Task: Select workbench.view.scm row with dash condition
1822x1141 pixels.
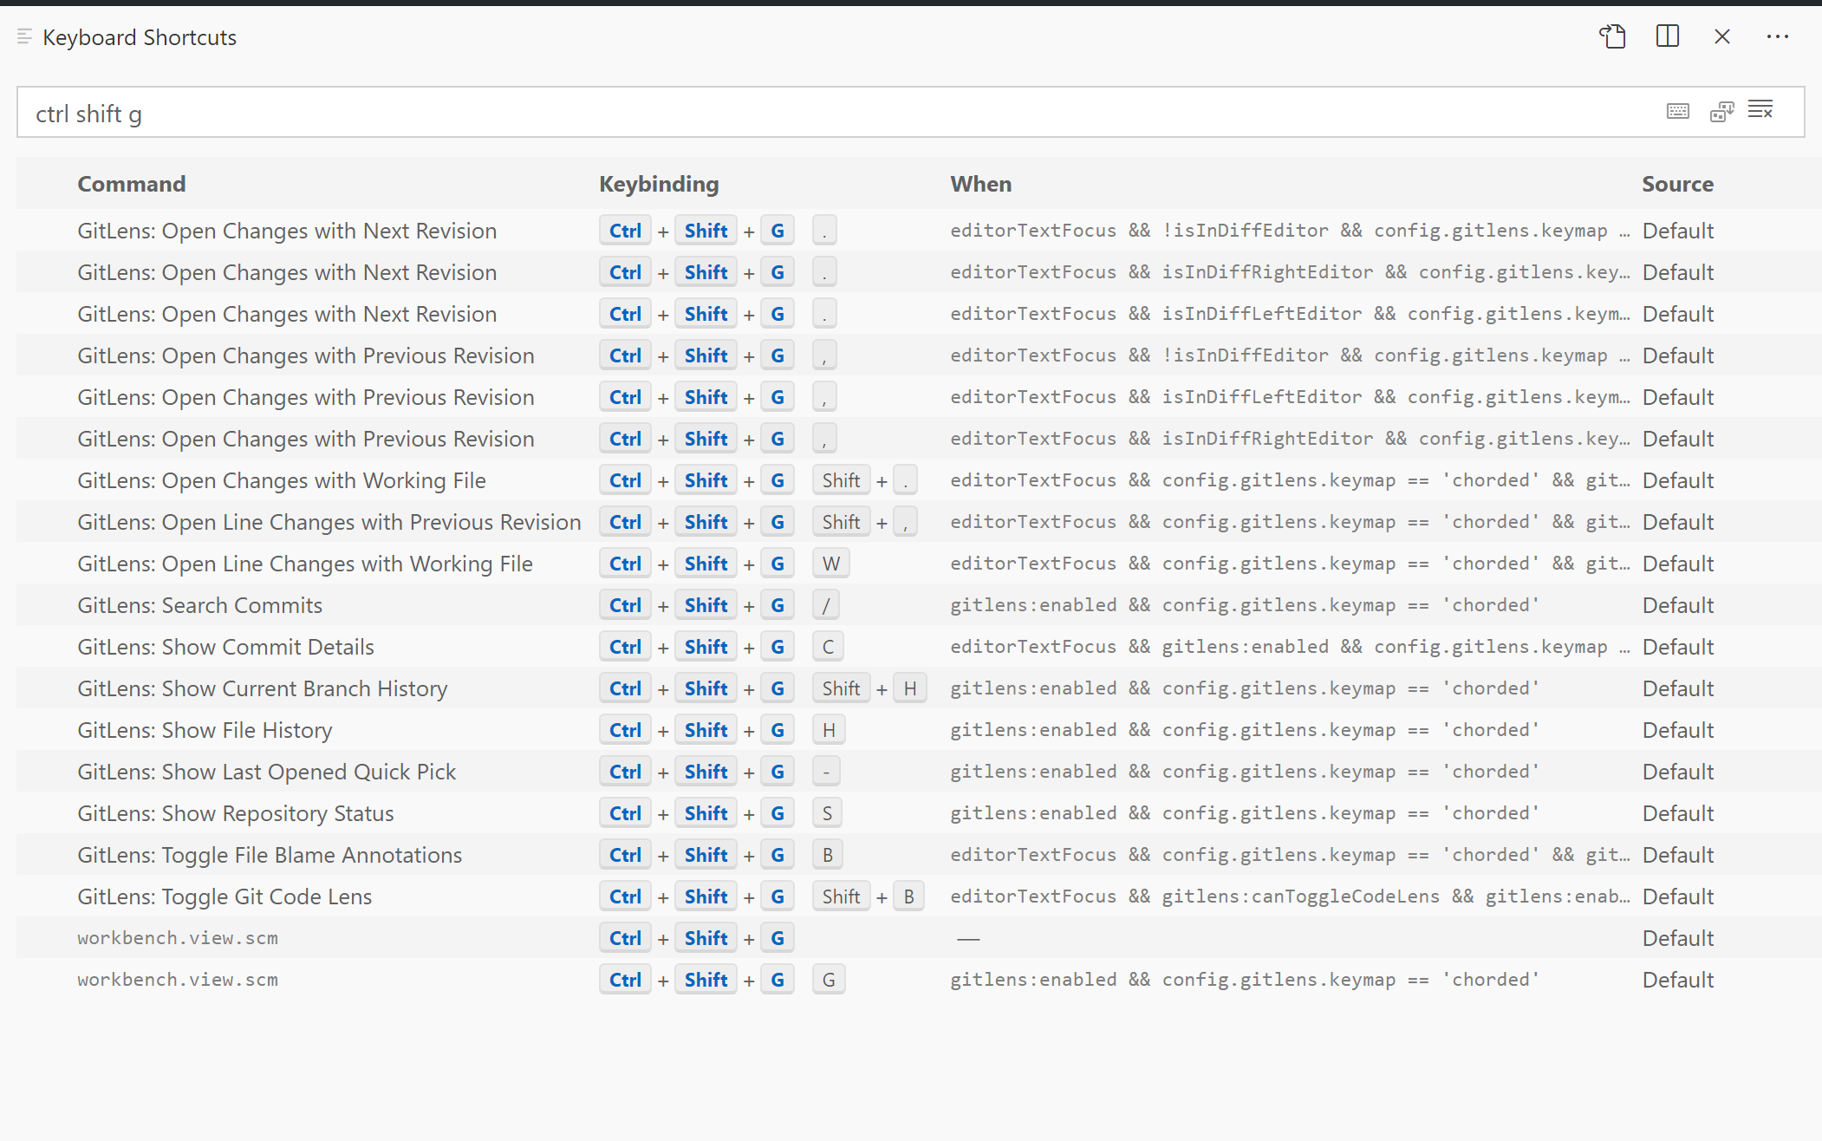Action: [x=178, y=938]
